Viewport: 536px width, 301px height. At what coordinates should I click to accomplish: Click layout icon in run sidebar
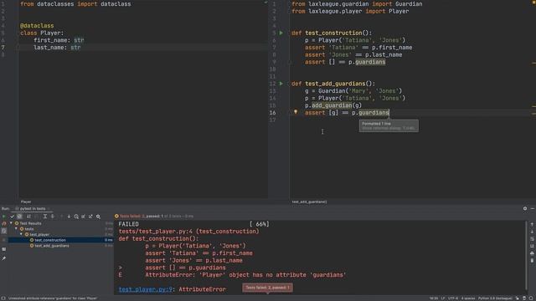tap(4, 249)
